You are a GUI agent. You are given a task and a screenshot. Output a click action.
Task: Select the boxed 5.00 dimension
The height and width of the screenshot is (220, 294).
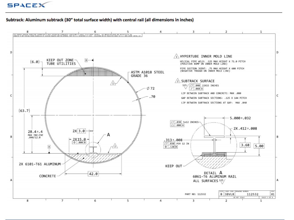tap(259, 146)
